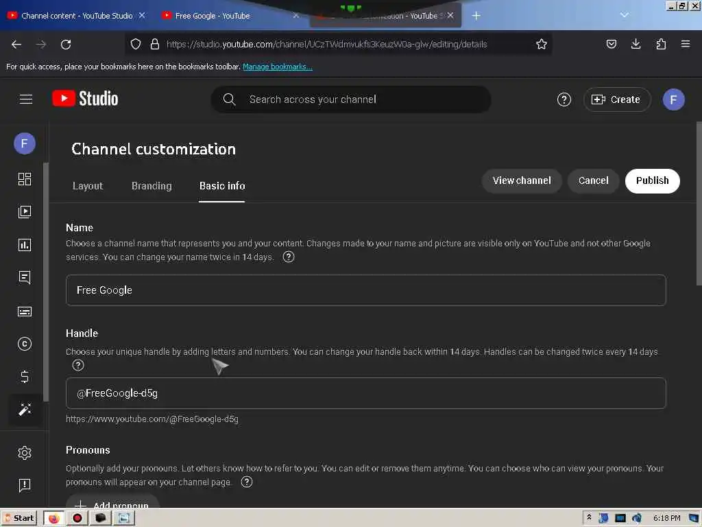
Task: Select Customization magic wand sidebar icon
Action: pyautogui.click(x=24, y=409)
